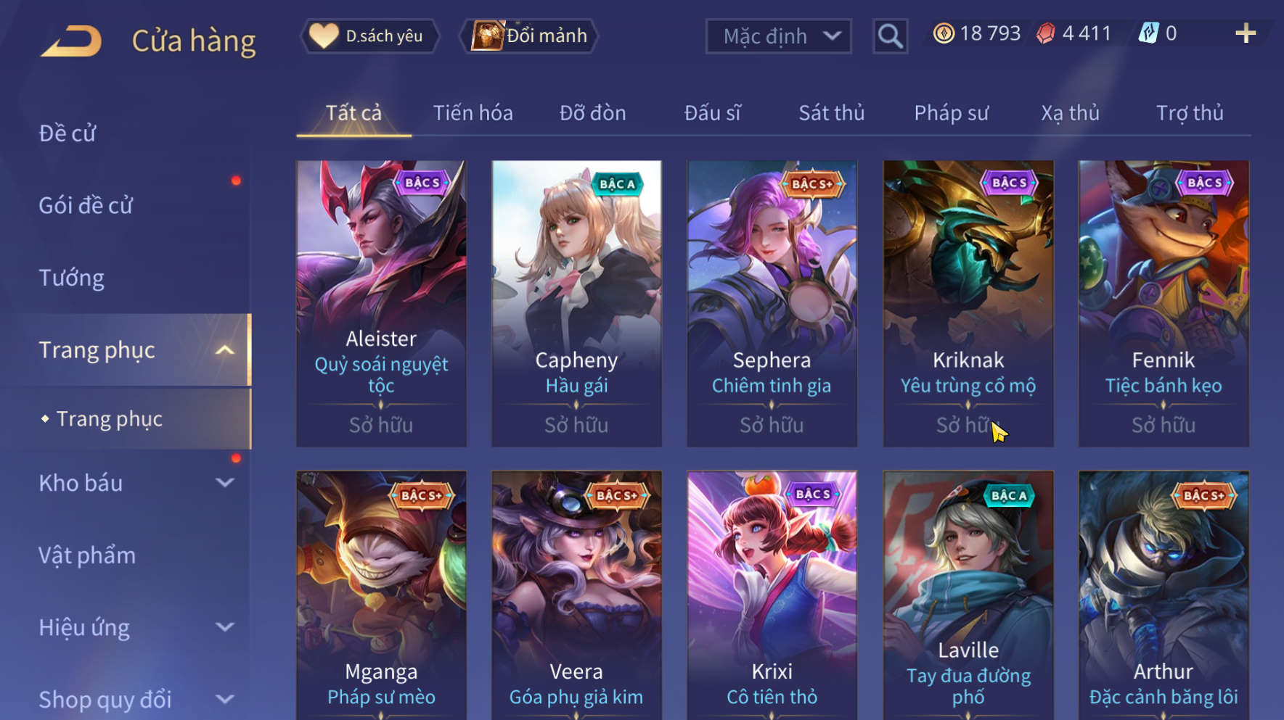The height and width of the screenshot is (720, 1284).
Task: Open the Mặc định sort dropdown
Action: click(x=778, y=36)
